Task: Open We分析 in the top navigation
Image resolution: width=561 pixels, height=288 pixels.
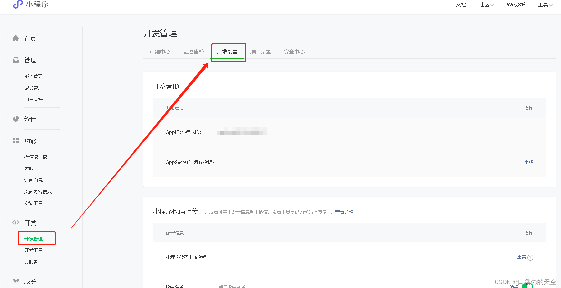Action: click(516, 5)
